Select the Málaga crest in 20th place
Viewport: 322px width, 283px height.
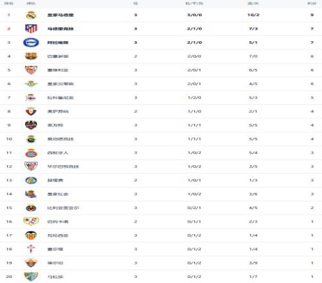(x=31, y=277)
